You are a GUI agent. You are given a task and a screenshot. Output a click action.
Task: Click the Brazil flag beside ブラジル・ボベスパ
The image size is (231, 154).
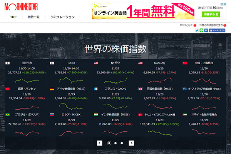coord(8,115)
